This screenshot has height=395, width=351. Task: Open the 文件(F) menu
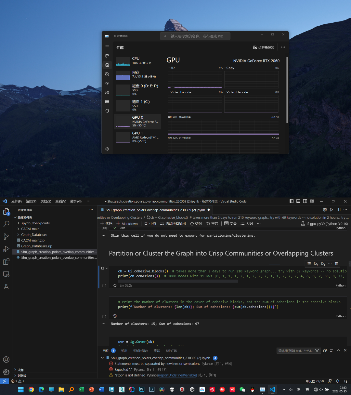[x=16, y=202]
